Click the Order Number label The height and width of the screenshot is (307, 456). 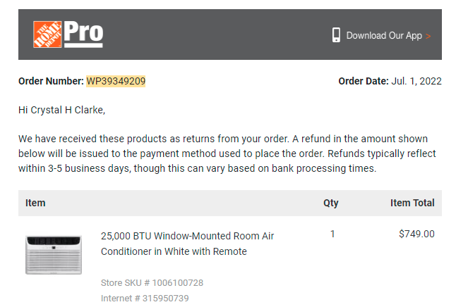[x=51, y=81]
